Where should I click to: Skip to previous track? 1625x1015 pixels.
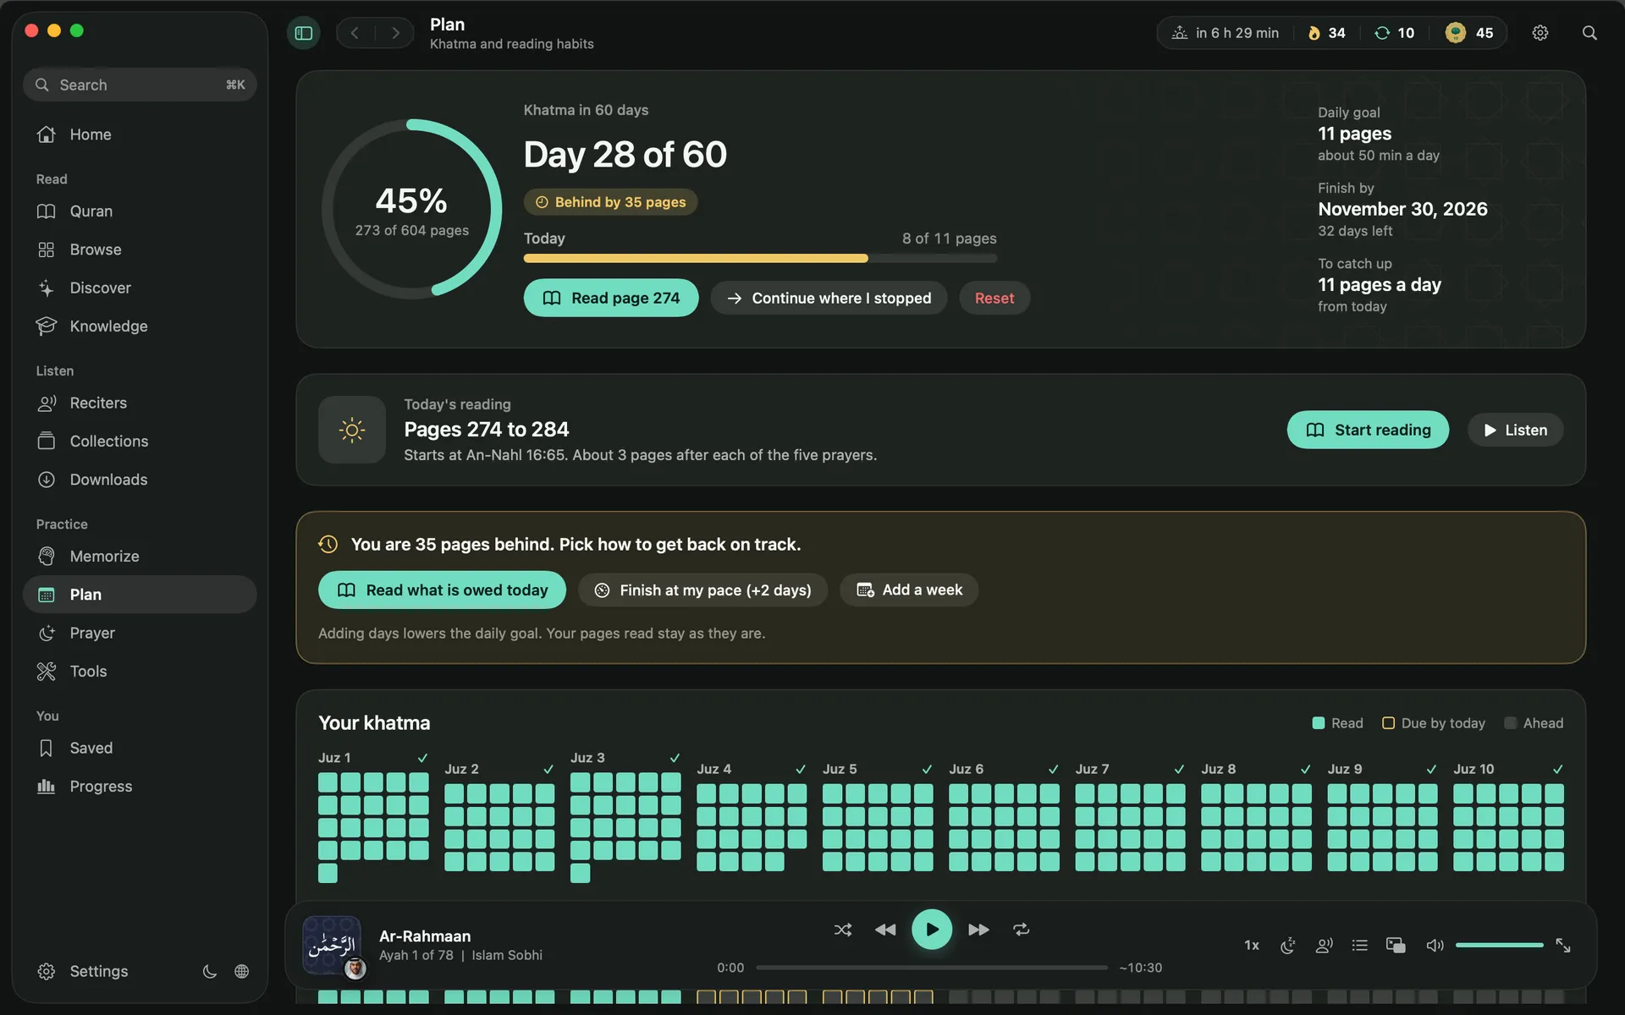885,930
